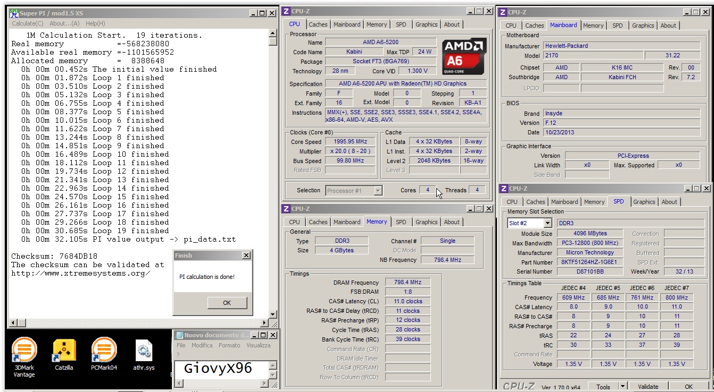Switch to Caches tab in the CPU window
Viewport: 714px width, 392px height.
pyautogui.click(x=318, y=24)
